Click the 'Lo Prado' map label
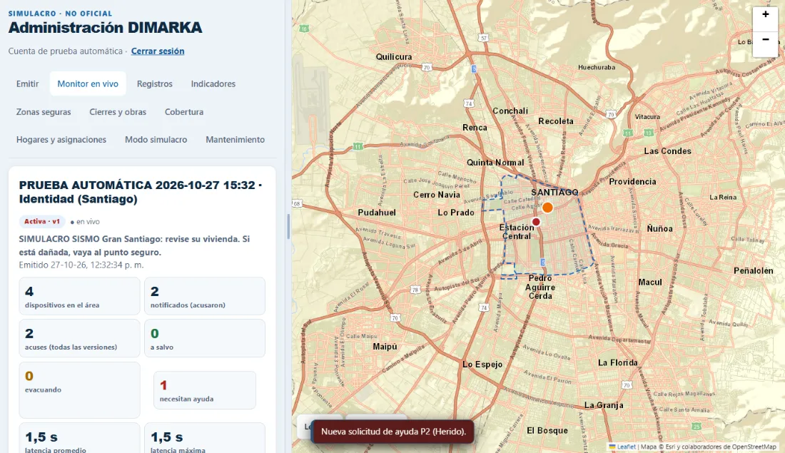The width and height of the screenshot is (785, 453). coord(455,213)
